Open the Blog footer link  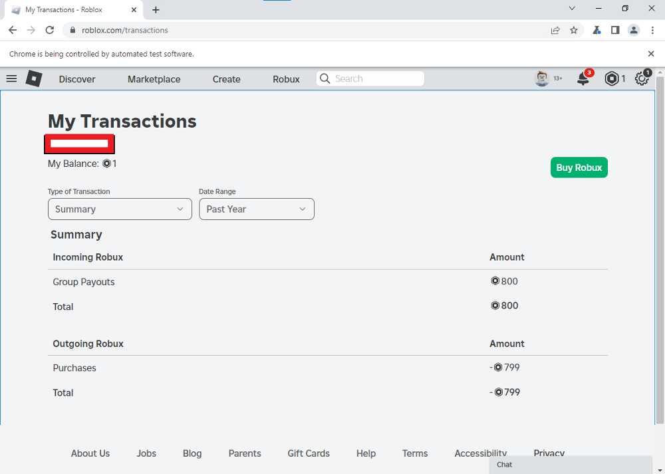pyautogui.click(x=192, y=453)
